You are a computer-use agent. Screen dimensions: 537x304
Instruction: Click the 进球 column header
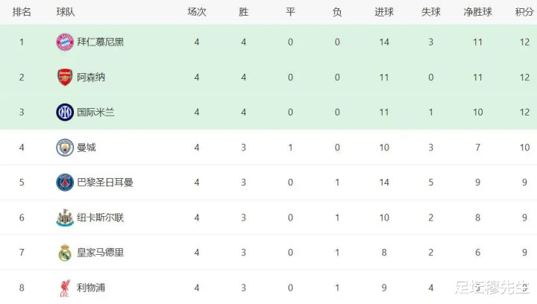coord(384,13)
